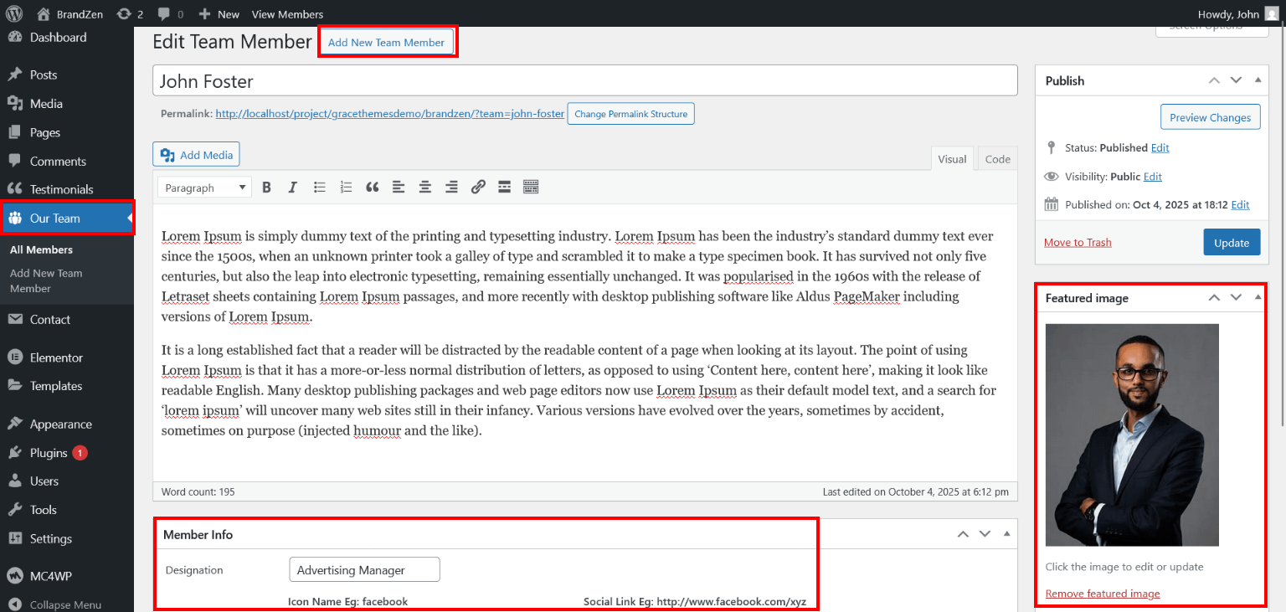
Task: Center align the text
Action: 425,188
